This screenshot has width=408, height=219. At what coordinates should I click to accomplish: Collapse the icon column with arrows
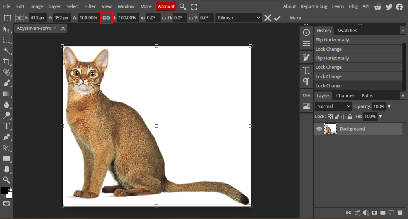[x=306, y=25]
